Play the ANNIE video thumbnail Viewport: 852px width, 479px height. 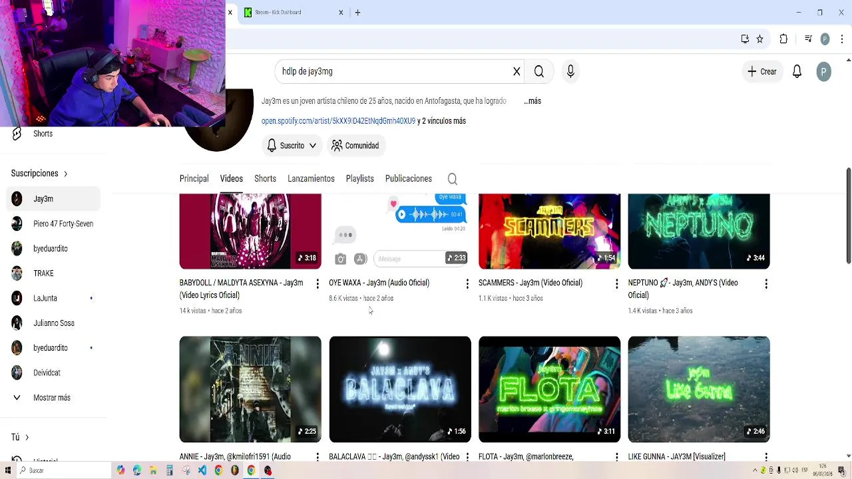pos(250,389)
